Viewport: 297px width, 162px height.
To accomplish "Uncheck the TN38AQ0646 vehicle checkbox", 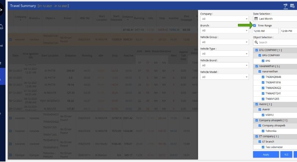I will coord(263,78).
